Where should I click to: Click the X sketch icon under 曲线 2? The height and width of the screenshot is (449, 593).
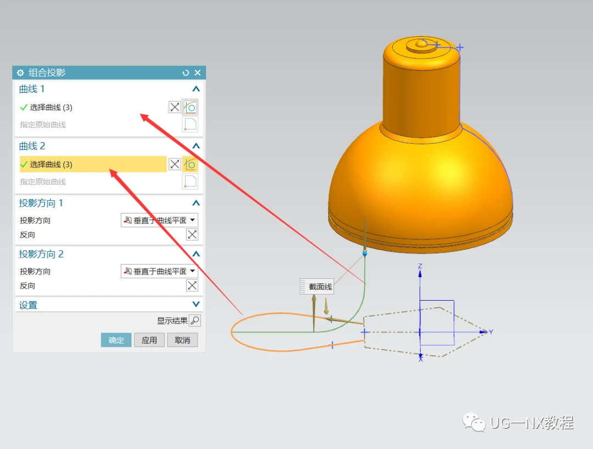(175, 164)
